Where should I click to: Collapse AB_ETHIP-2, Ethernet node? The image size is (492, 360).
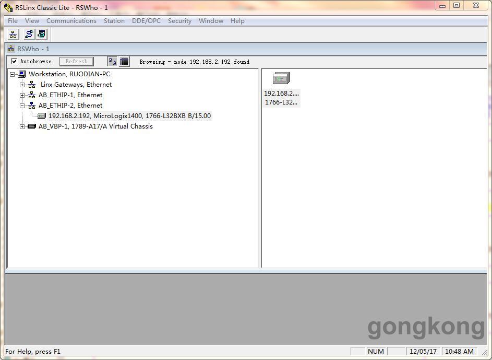[x=22, y=106]
